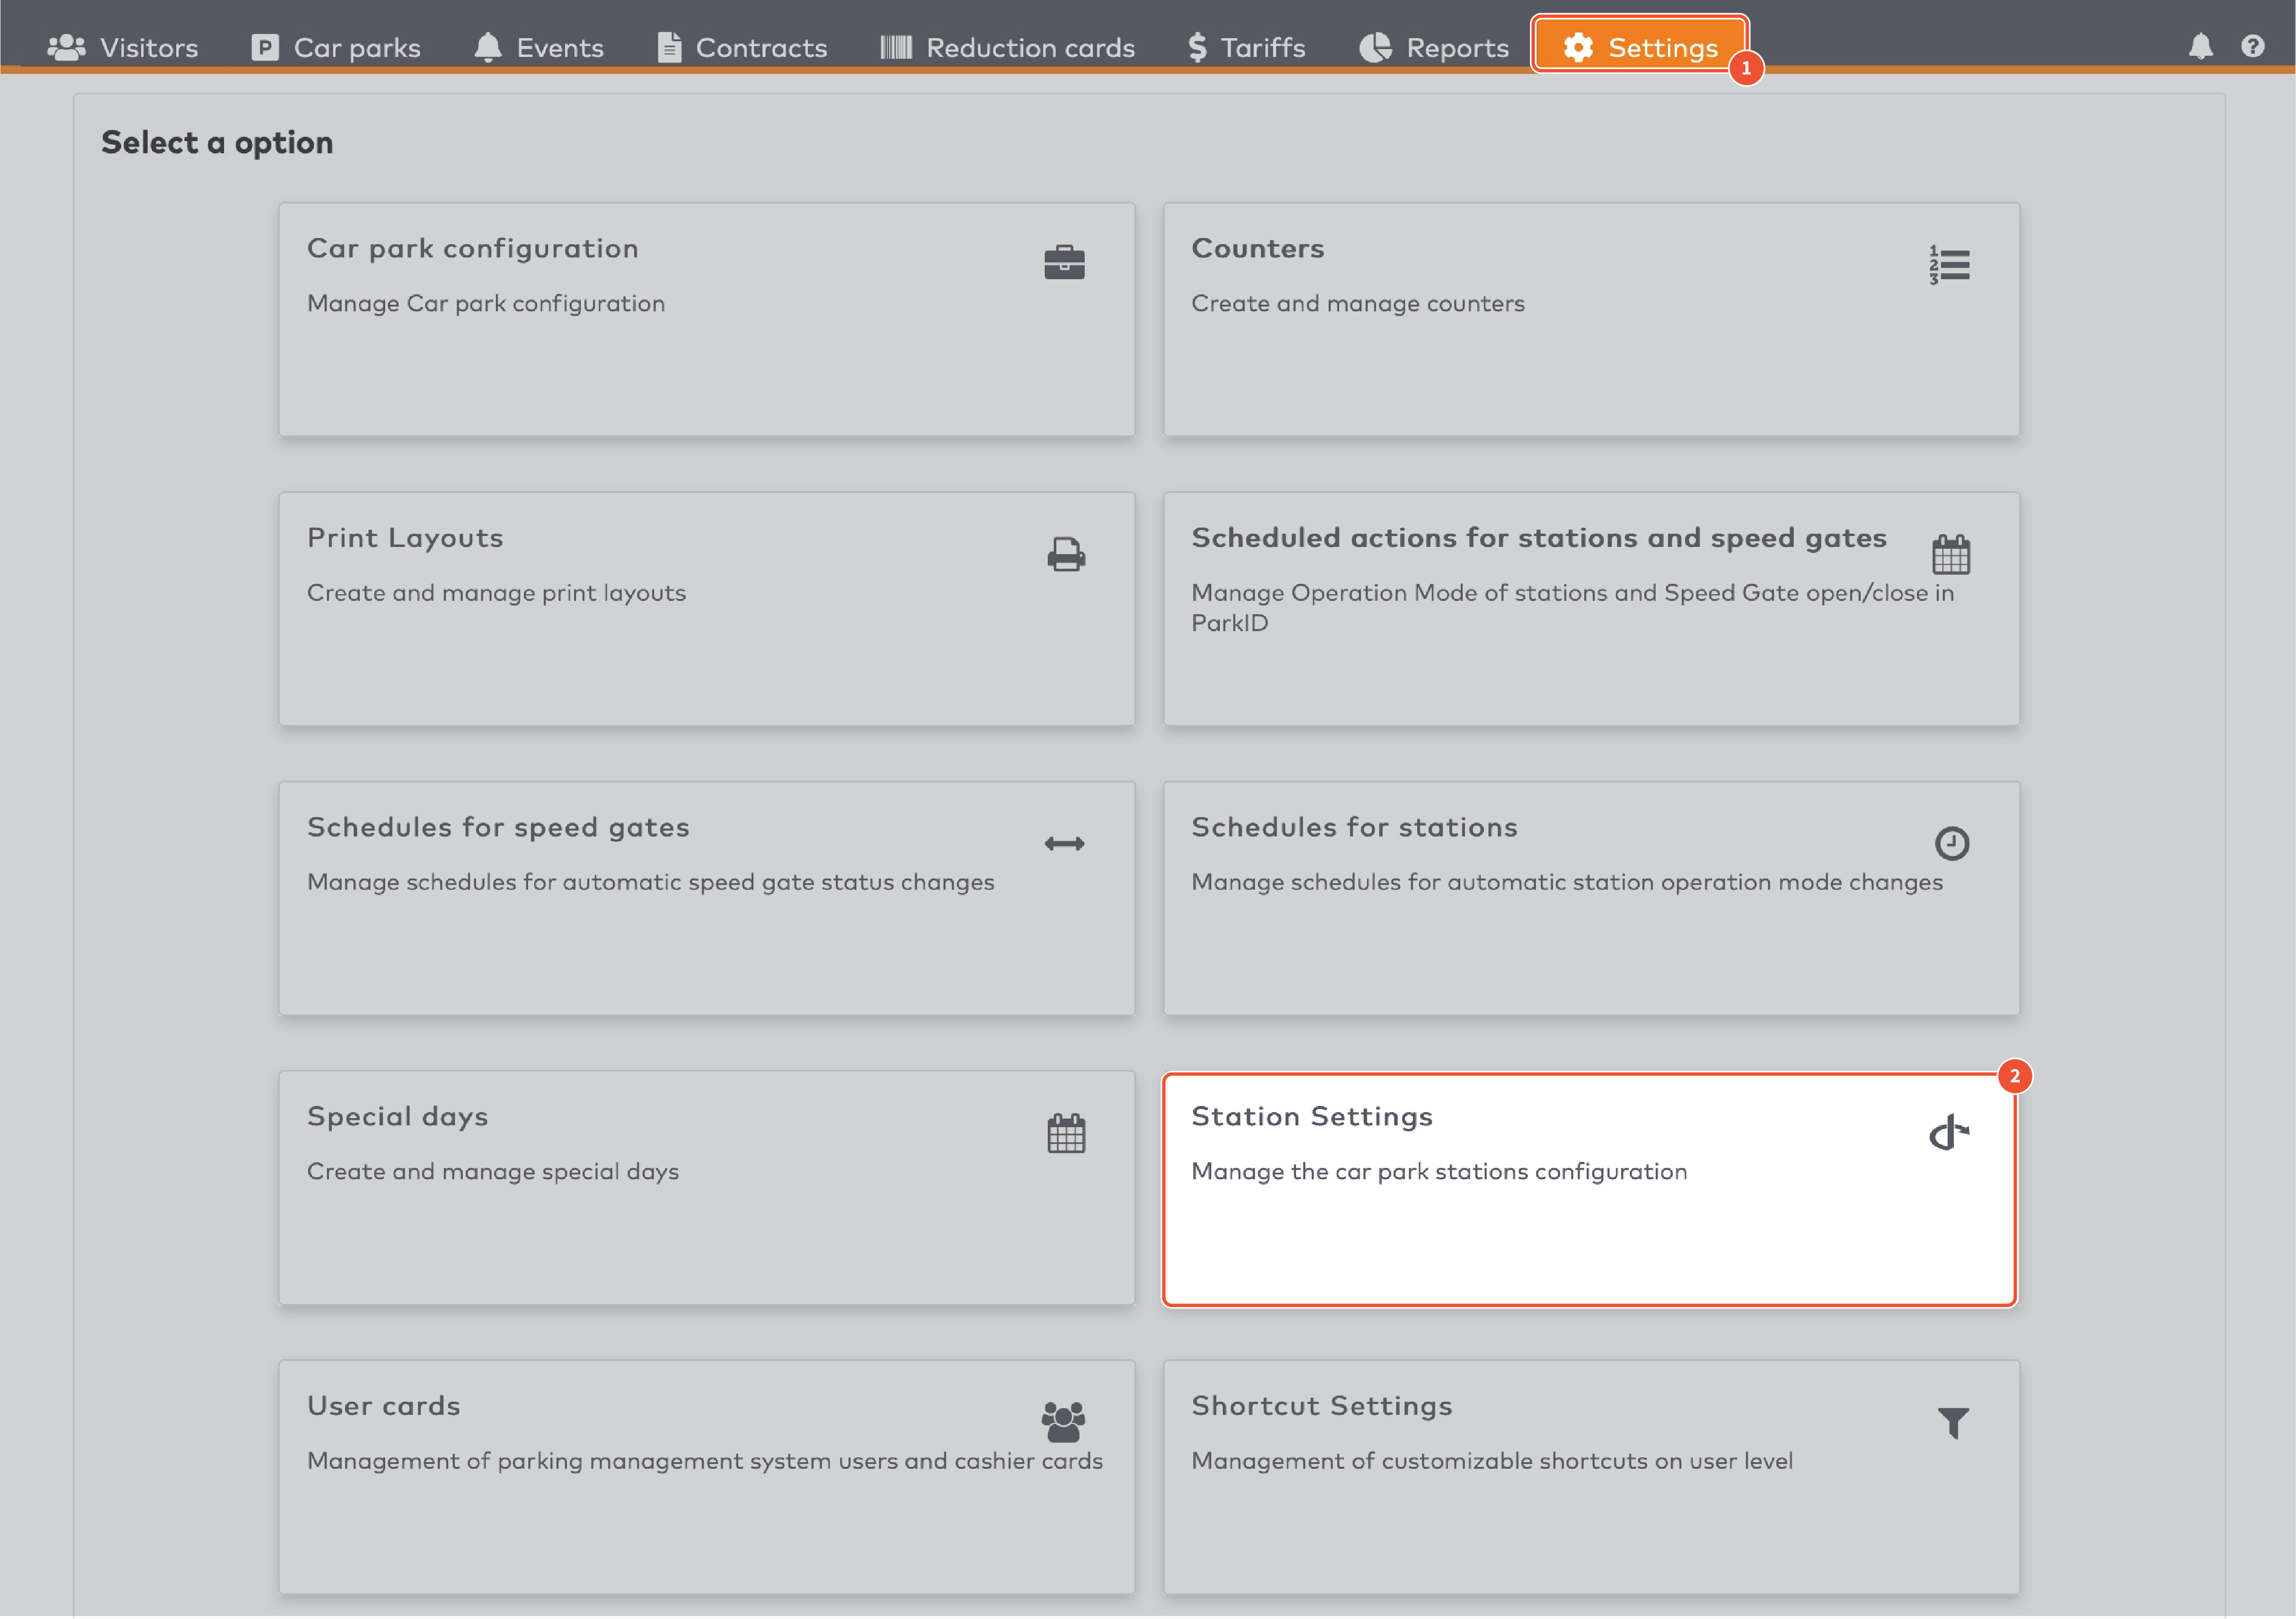Click the gear icon on the Settings tab
Image resolution: width=2296 pixels, height=1619 pixels.
point(1578,47)
